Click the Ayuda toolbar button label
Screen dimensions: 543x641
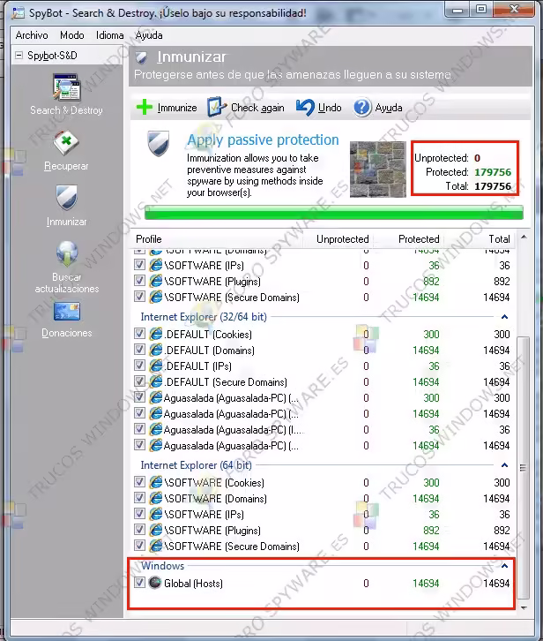coord(389,108)
